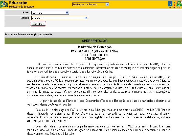Click the 'RELATÓRIO PÚBLICO' heading
The height and width of the screenshot is (136, 182).
click(x=95, y=55)
